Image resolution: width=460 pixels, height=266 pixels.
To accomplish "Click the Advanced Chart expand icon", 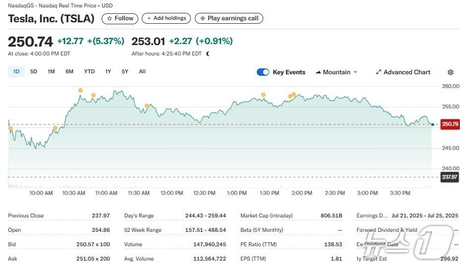I will (x=379, y=72).
